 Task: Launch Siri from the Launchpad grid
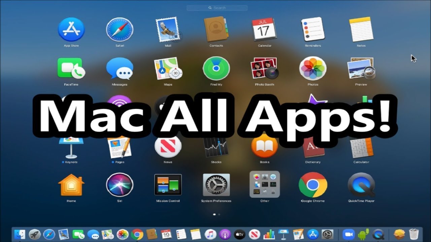tap(120, 185)
